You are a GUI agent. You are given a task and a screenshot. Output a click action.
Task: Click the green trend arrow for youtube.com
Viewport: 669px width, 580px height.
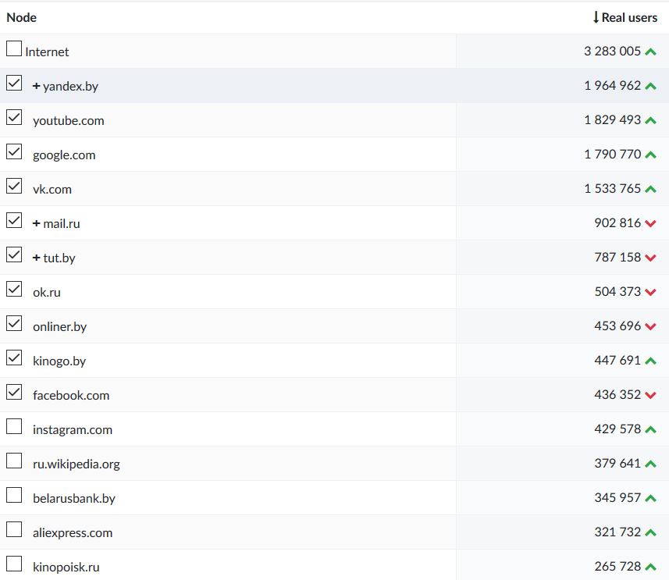pyautogui.click(x=650, y=120)
